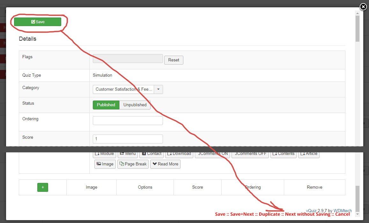The width and height of the screenshot is (369, 223).
Task: Set Status to Published
Action: click(x=106, y=105)
